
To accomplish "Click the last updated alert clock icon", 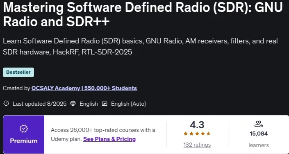I will (x=6, y=104).
